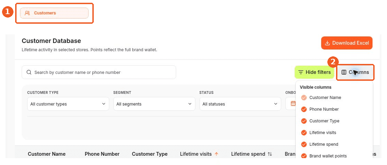Toggle the Lifetime visits column checkbox
This screenshot has height=165, width=387.
click(304, 132)
